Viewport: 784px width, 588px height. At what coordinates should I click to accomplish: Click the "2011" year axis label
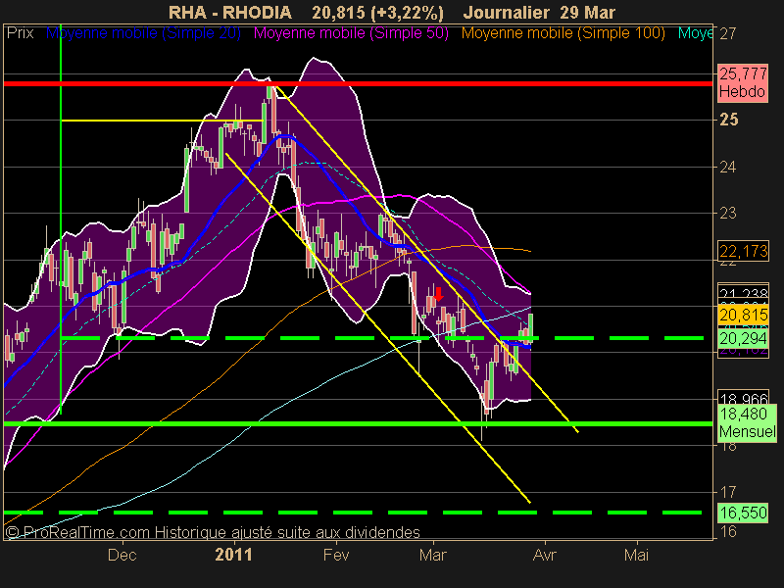233,555
